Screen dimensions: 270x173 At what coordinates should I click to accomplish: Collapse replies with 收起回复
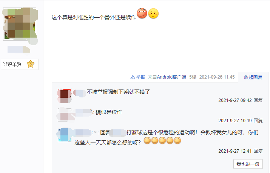click(253, 77)
